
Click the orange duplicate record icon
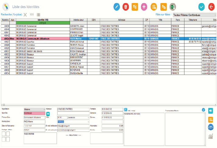[x=135, y=7]
